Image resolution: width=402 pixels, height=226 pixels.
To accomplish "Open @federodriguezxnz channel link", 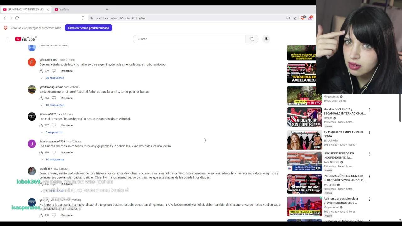I will coord(51,87).
